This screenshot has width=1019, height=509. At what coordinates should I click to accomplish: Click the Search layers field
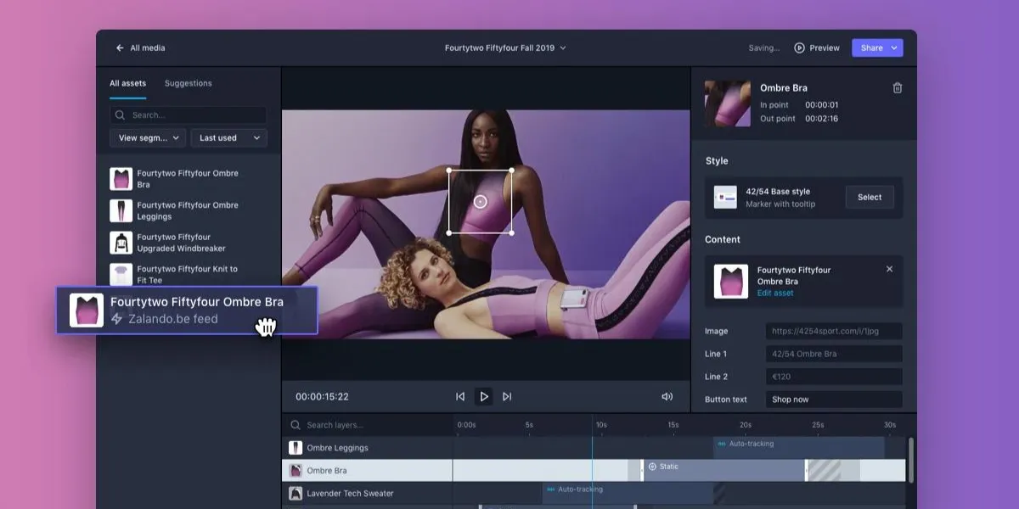tap(365, 425)
